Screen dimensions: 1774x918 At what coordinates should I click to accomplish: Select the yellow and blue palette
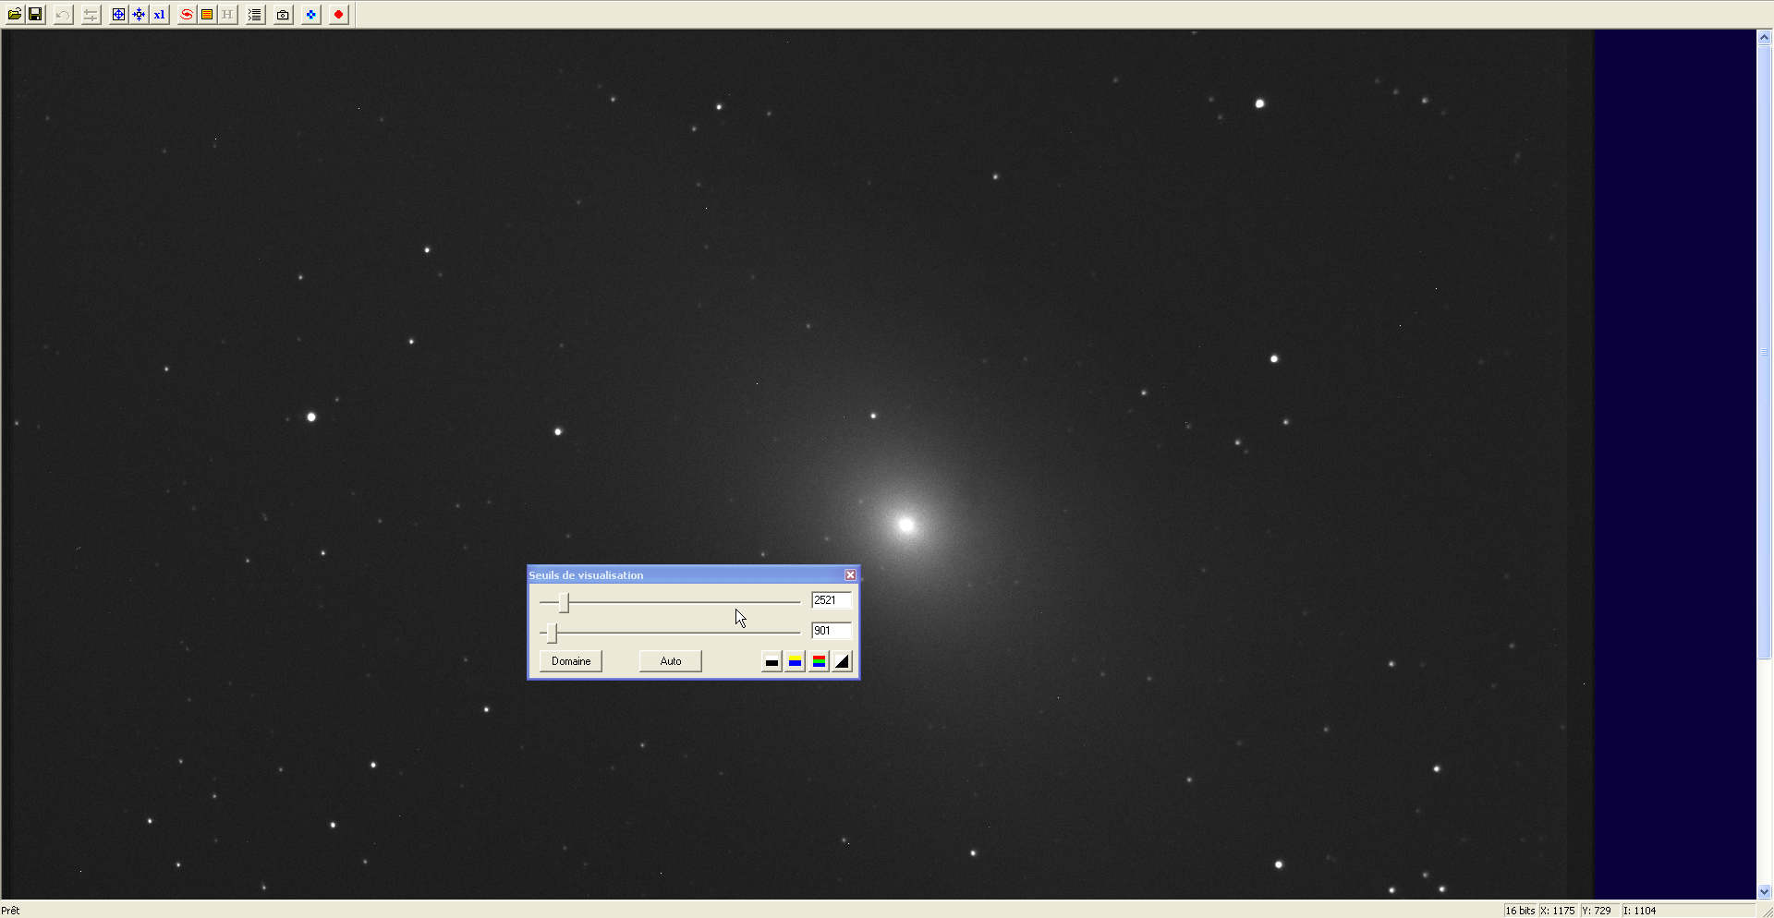tap(796, 661)
